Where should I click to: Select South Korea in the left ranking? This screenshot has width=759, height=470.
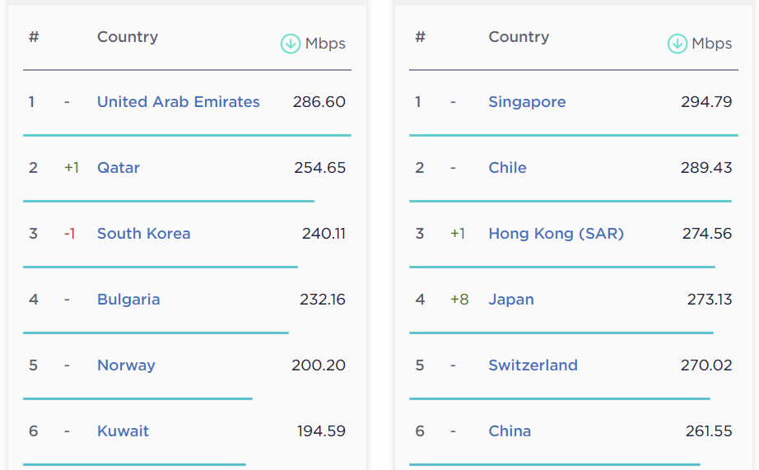click(143, 234)
